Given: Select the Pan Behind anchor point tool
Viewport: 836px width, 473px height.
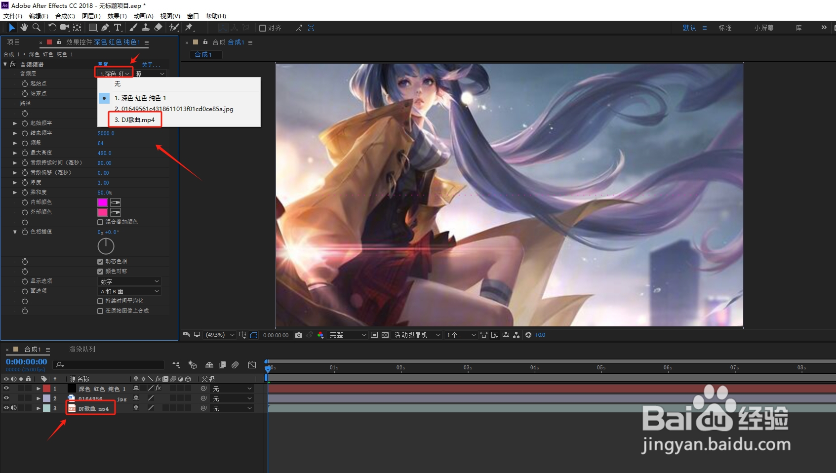Looking at the screenshot, I should coord(77,28).
